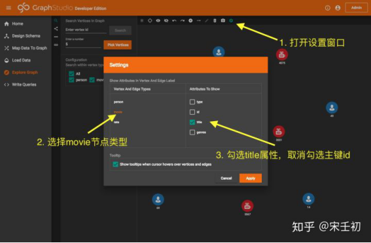Click Cancel in Settings dialog
Image resolution: width=371 pixels, height=243 pixels.
click(226, 178)
